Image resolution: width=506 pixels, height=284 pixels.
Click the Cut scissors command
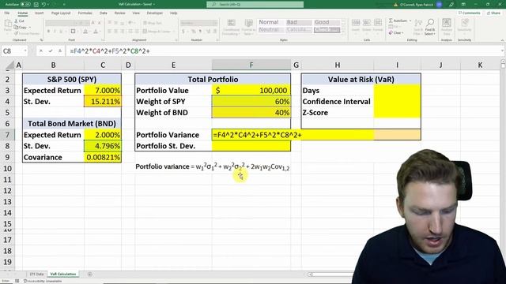(x=19, y=21)
